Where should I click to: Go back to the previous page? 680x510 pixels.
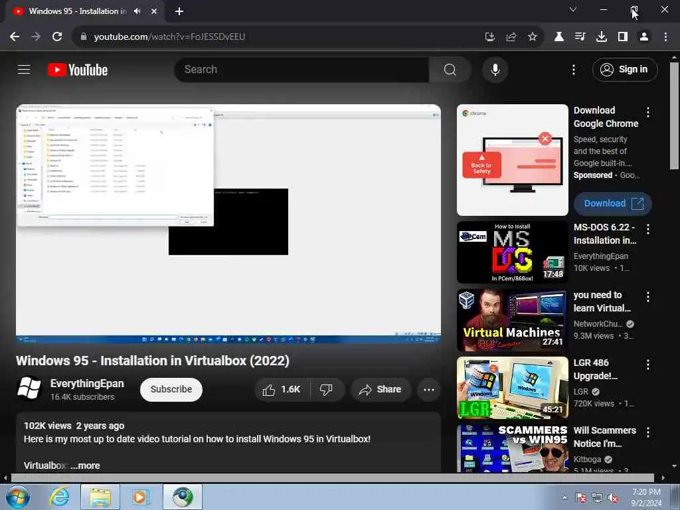click(15, 37)
